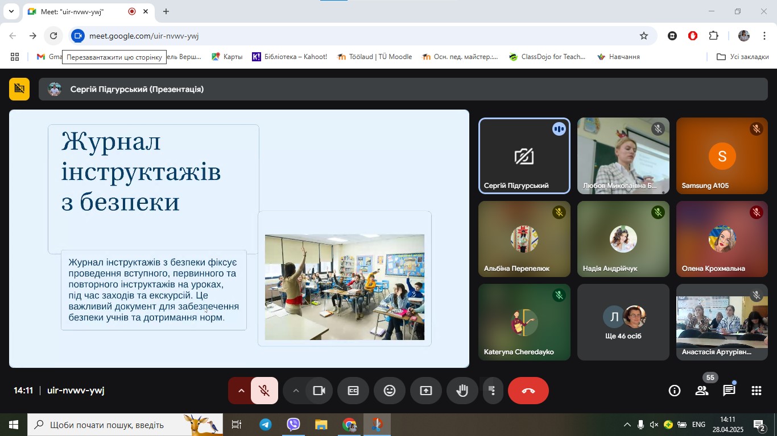Toggle the microphone mute button
The image size is (777, 436).
coord(264,391)
